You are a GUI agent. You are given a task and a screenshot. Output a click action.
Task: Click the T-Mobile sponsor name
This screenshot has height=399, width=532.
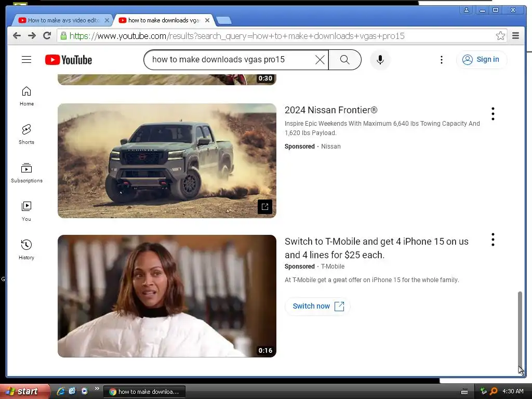click(332, 267)
